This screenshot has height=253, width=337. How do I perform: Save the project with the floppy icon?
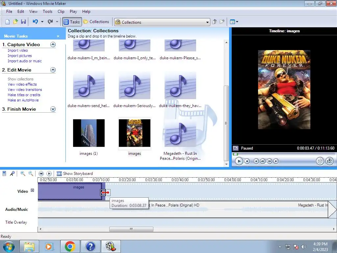[x=23, y=22]
